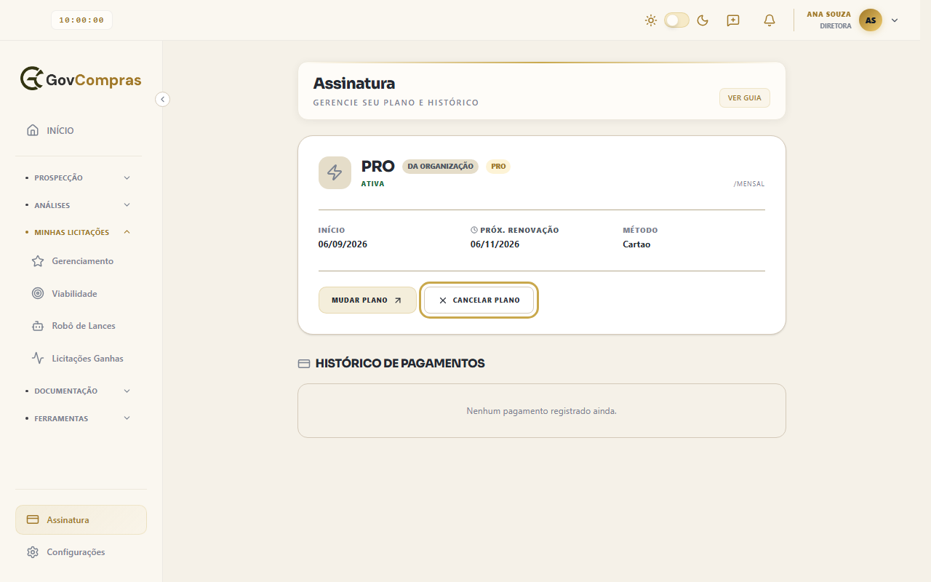Image resolution: width=931 pixels, height=582 pixels.
Task: Click the moon dark-mode icon
Action: (x=703, y=20)
